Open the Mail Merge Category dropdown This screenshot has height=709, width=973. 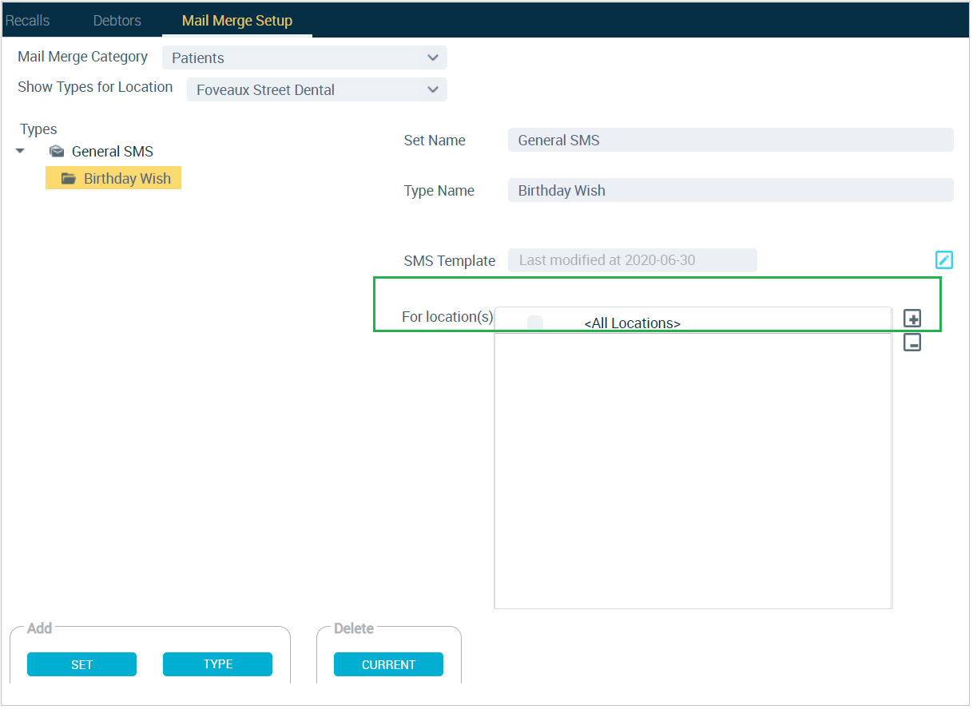coord(304,57)
